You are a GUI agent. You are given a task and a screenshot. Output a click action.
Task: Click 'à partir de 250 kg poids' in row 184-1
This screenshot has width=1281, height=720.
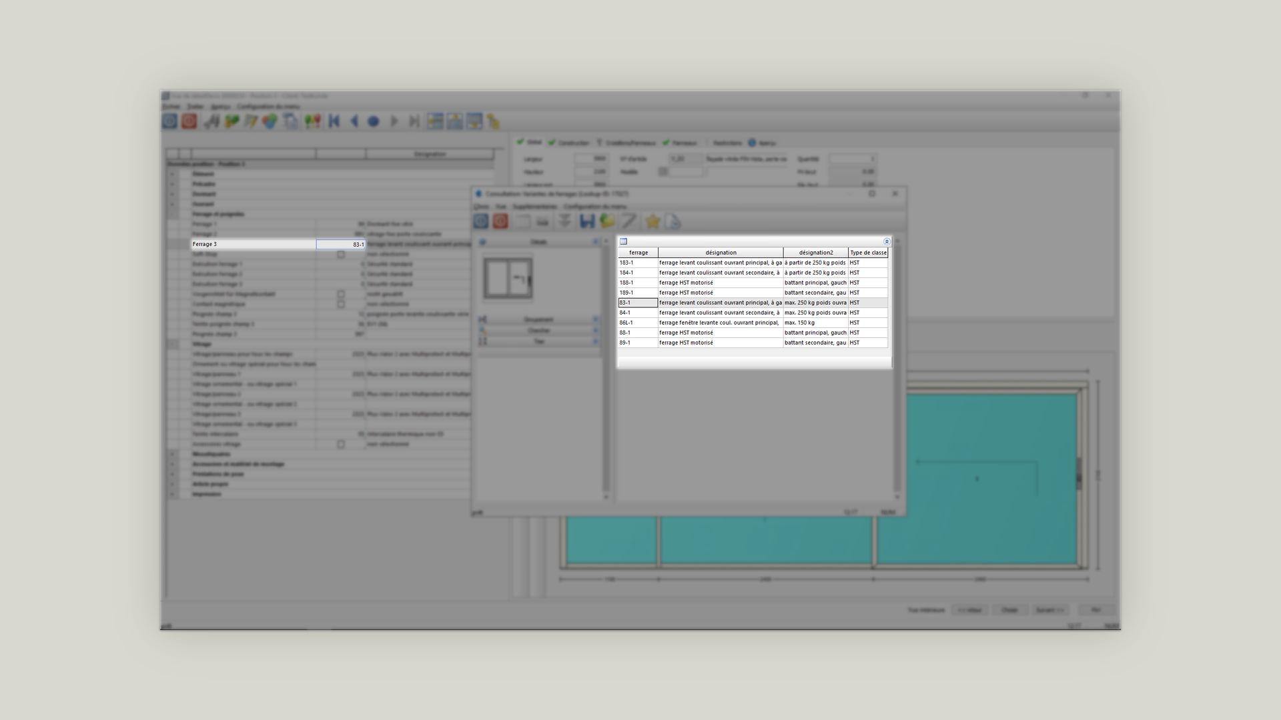[x=816, y=273]
